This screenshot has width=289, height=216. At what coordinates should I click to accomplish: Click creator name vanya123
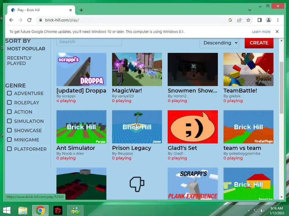click(x=126, y=96)
